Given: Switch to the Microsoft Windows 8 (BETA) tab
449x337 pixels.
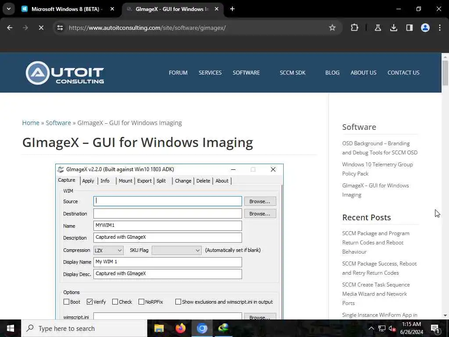Looking at the screenshot, I should click(67, 9).
